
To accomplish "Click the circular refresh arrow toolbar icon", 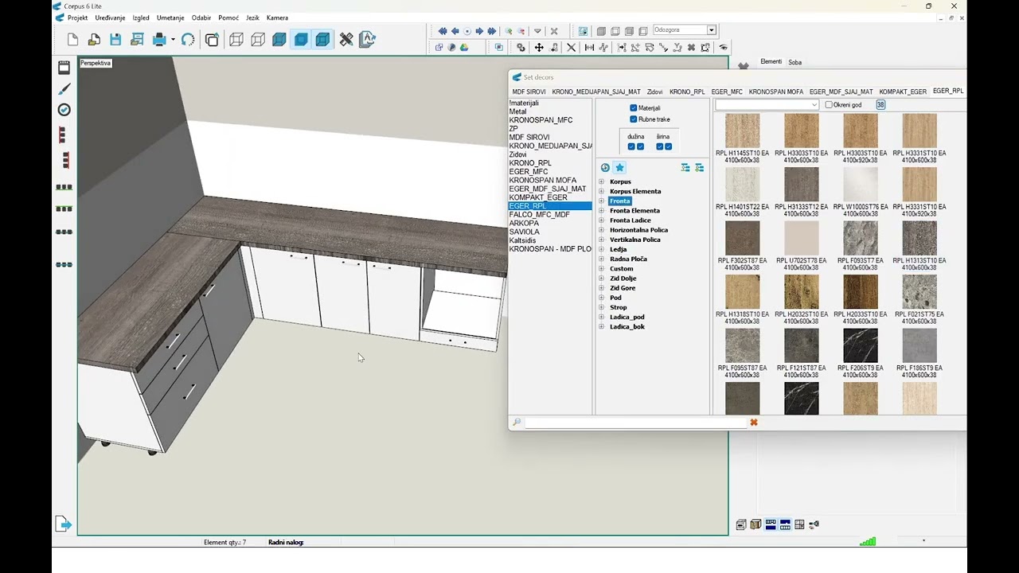I will point(188,40).
